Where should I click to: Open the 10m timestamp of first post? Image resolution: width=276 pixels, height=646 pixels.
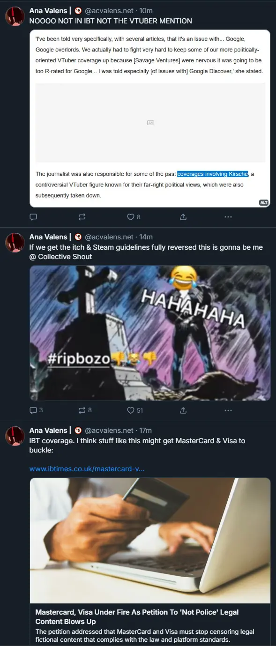146,10
